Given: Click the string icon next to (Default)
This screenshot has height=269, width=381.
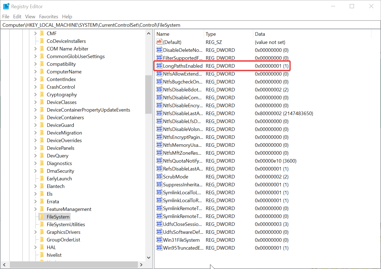Looking at the screenshot, I should pyautogui.click(x=159, y=42).
